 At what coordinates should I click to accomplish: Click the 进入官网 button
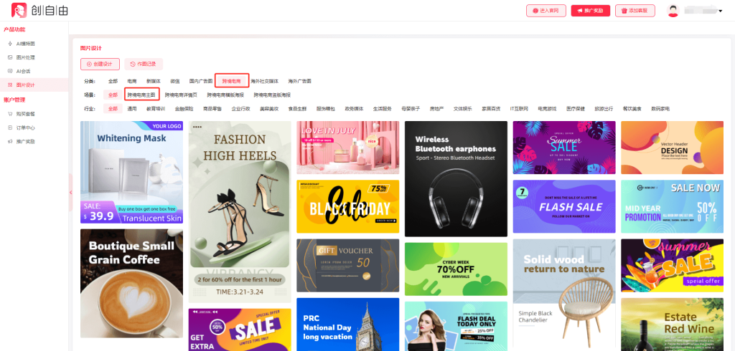(x=546, y=11)
